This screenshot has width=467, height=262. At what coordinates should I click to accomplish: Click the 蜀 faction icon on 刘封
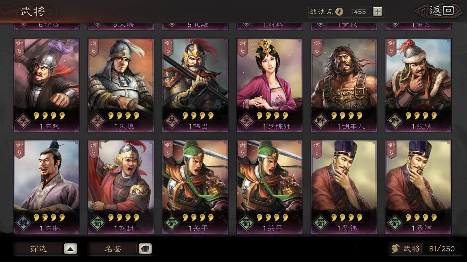(x=98, y=223)
